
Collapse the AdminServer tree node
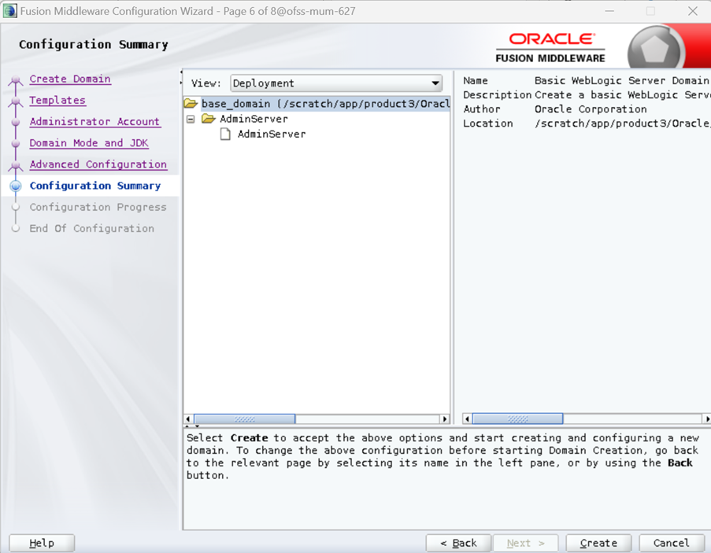[x=191, y=120]
